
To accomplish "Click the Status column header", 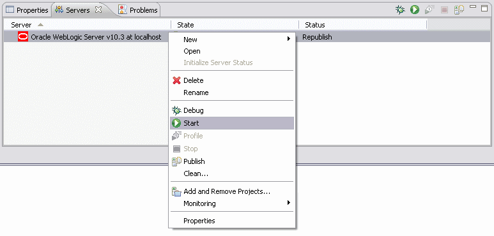I will [363, 25].
